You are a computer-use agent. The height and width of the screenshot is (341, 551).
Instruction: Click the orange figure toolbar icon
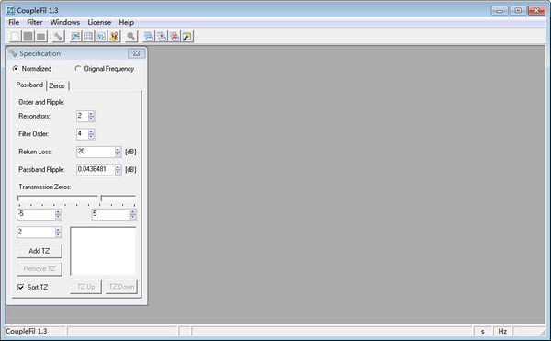pos(114,36)
